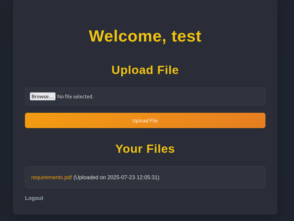The height and width of the screenshot is (221, 294).
Task: Click the word 'Files' in Your Files heading
Action: pos(161,149)
